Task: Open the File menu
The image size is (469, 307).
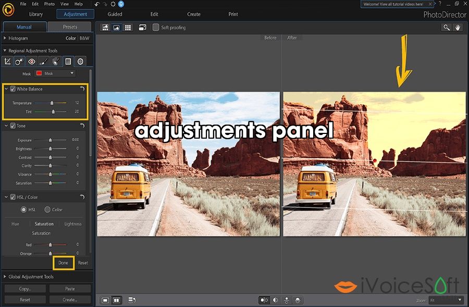Action: (23, 4)
